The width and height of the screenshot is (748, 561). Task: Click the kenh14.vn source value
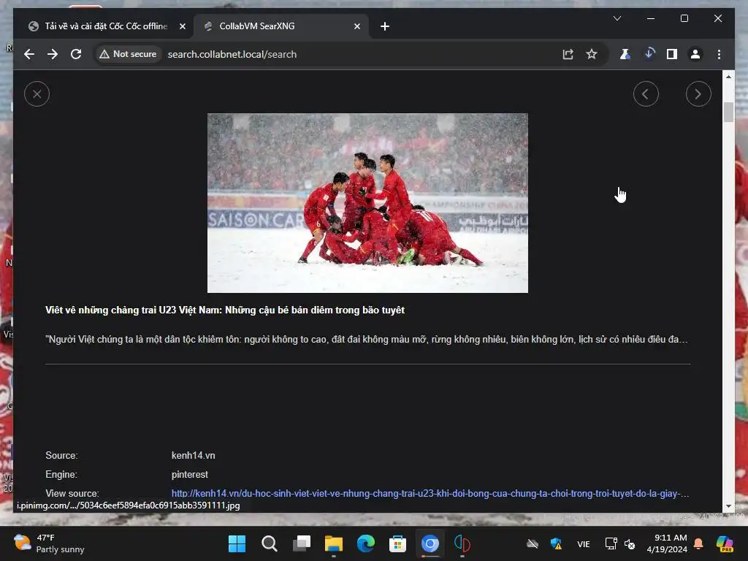pos(193,456)
